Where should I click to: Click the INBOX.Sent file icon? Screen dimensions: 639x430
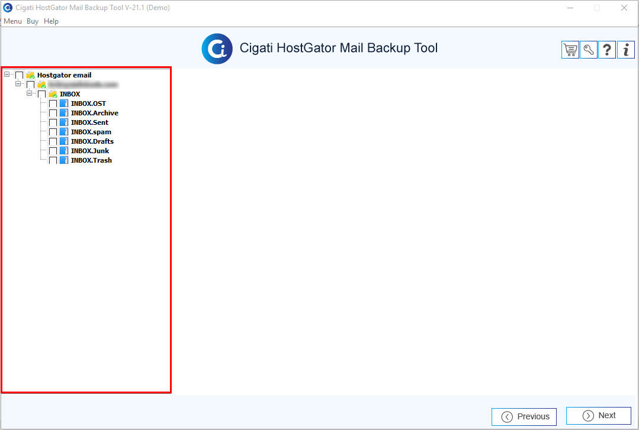64,122
